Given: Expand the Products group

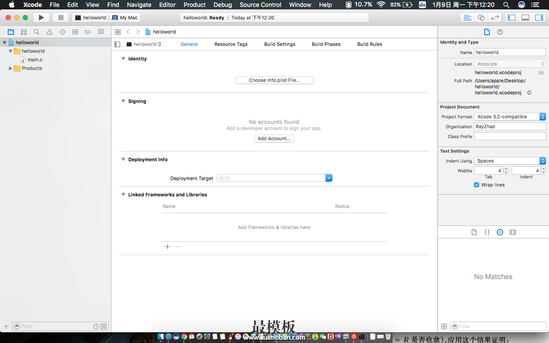Looking at the screenshot, I should 11,68.
